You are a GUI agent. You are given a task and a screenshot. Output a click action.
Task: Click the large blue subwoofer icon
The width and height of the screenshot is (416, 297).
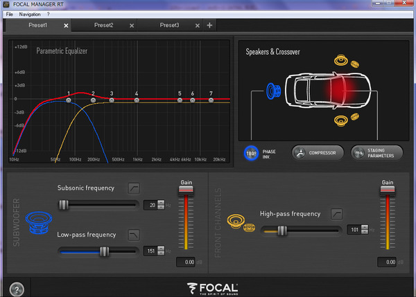[x=39, y=222]
